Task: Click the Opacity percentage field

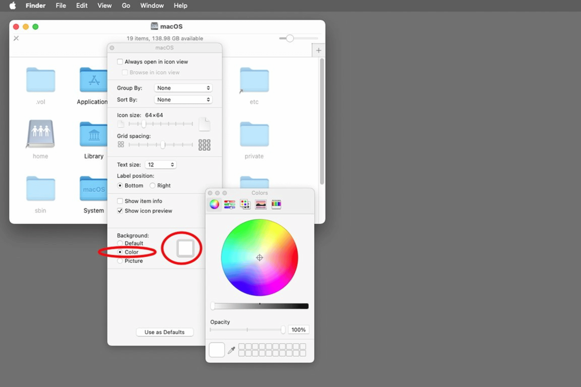Action: (x=298, y=329)
